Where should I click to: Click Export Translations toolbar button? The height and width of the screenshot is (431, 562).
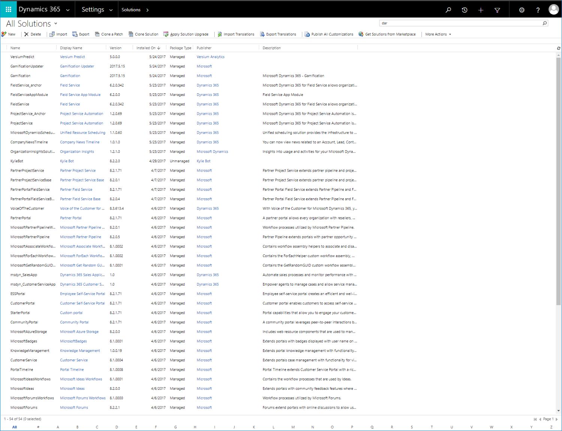pos(278,34)
